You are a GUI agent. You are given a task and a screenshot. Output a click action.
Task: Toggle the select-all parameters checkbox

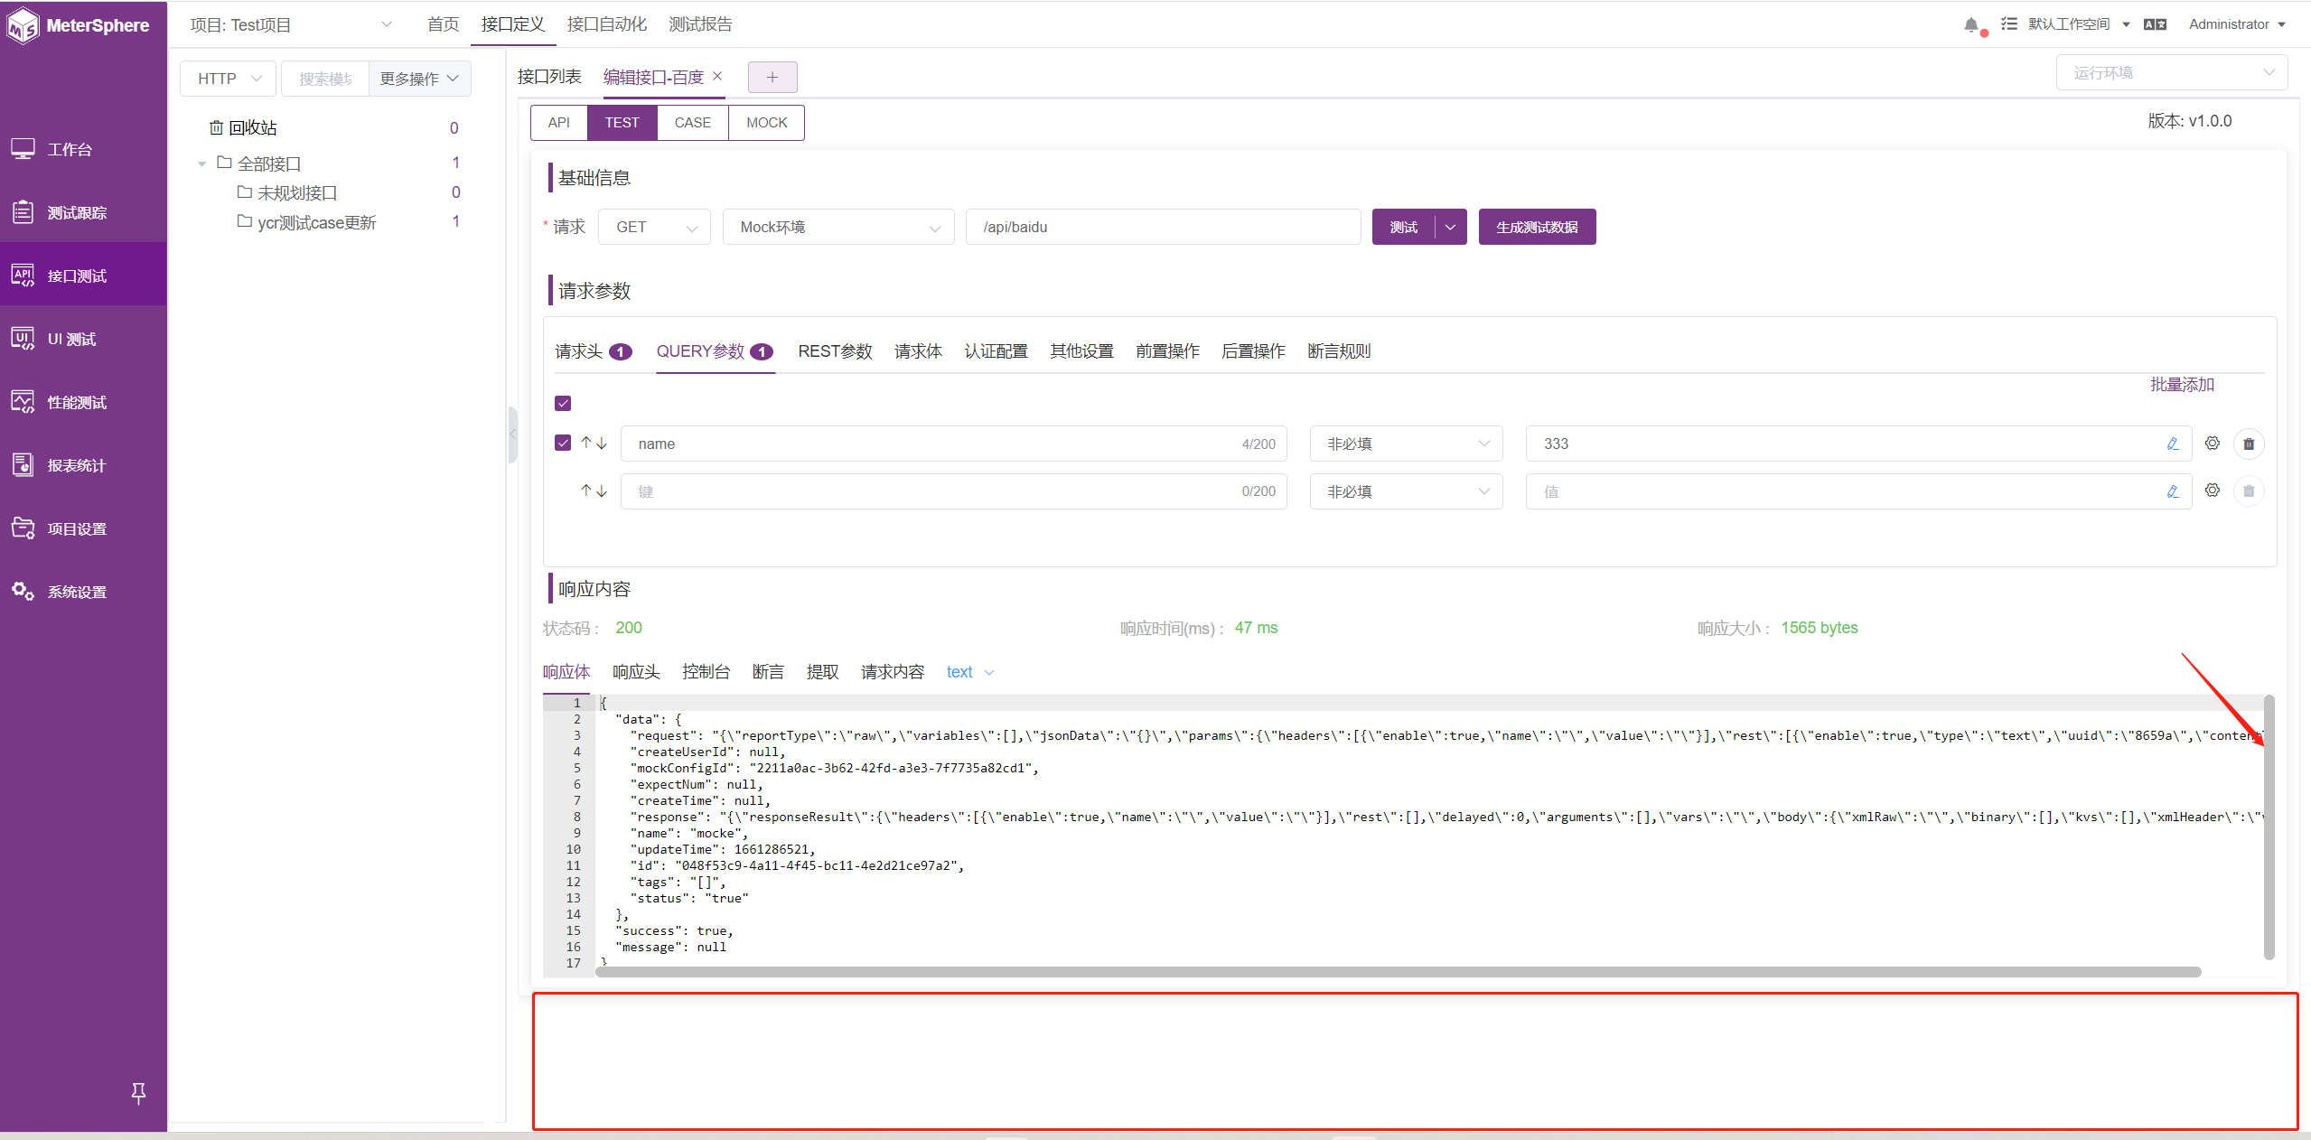[x=563, y=403]
